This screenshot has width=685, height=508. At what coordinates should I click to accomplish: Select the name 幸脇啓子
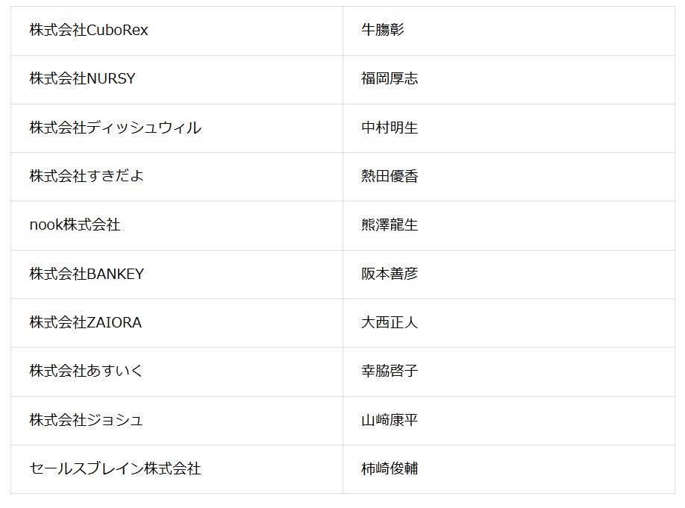coord(390,371)
